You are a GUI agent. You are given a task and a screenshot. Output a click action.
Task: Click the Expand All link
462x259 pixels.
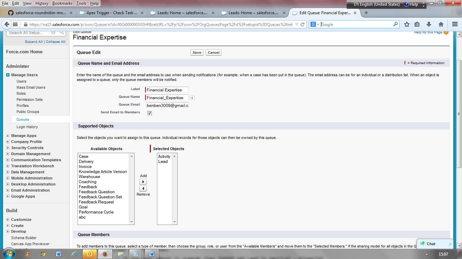click(x=34, y=42)
